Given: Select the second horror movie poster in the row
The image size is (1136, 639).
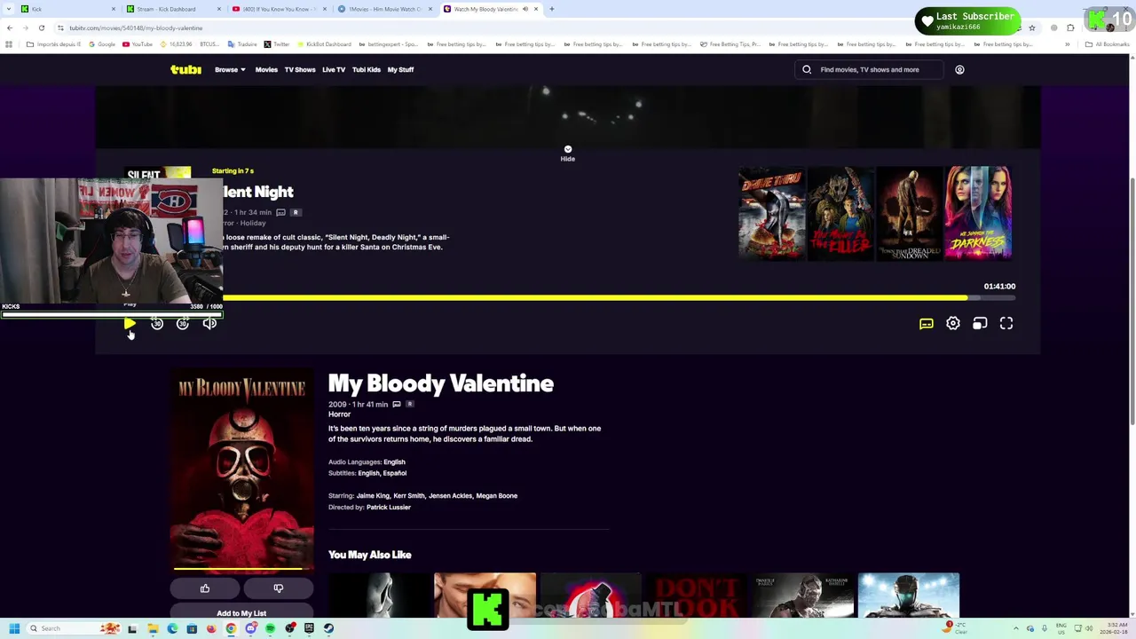Looking at the screenshot, I should pos(840,212).
